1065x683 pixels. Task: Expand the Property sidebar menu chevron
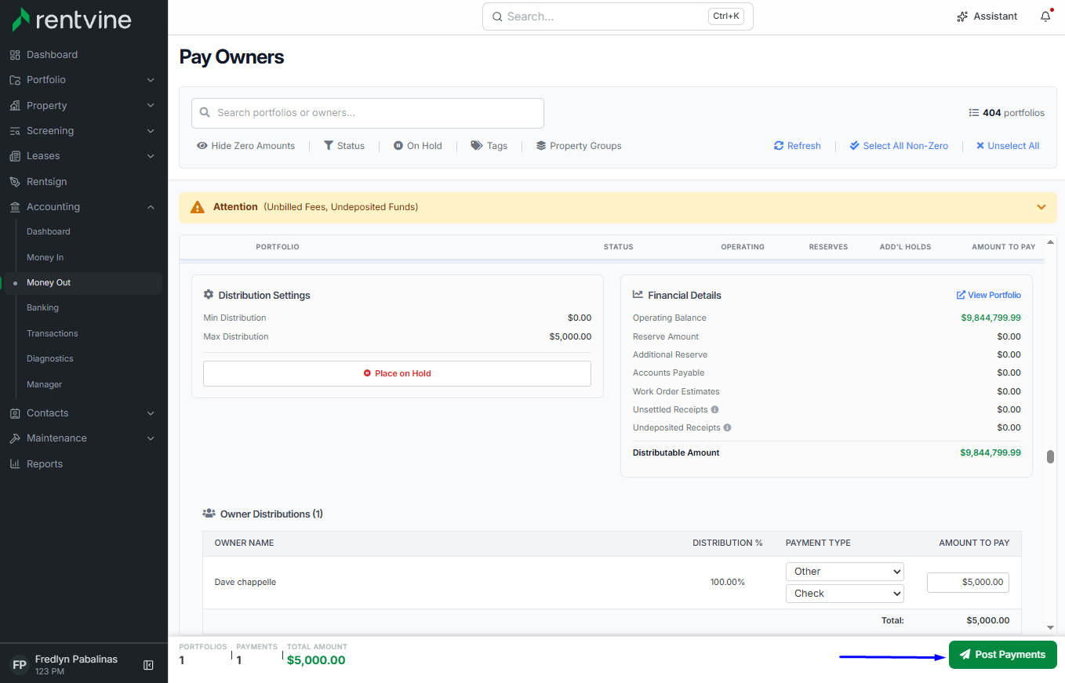point(151,106)
